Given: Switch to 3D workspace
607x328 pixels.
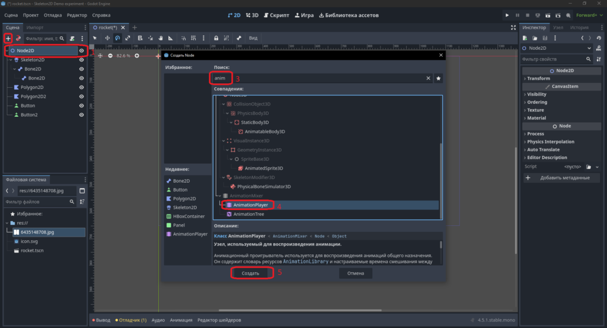Looking at the screenshot, I should (252, 15).
